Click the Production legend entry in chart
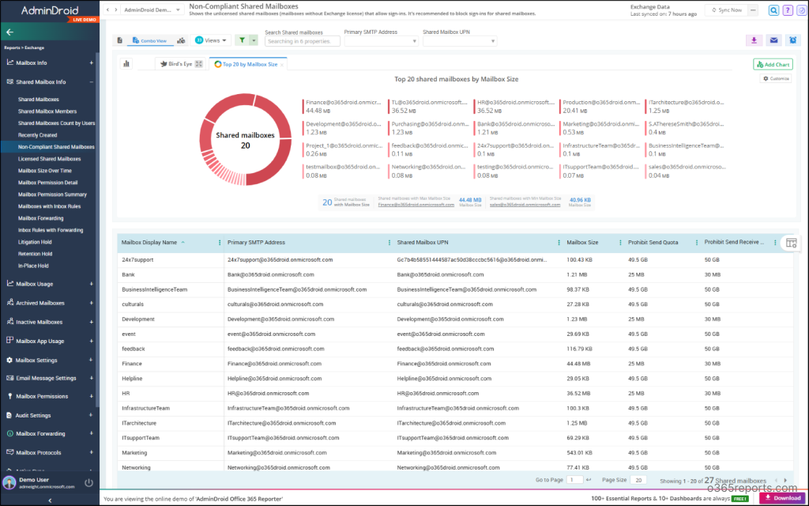 point(600,107)
